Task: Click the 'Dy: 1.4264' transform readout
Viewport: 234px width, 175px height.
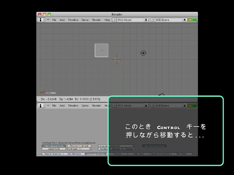Action: point(66,99)
